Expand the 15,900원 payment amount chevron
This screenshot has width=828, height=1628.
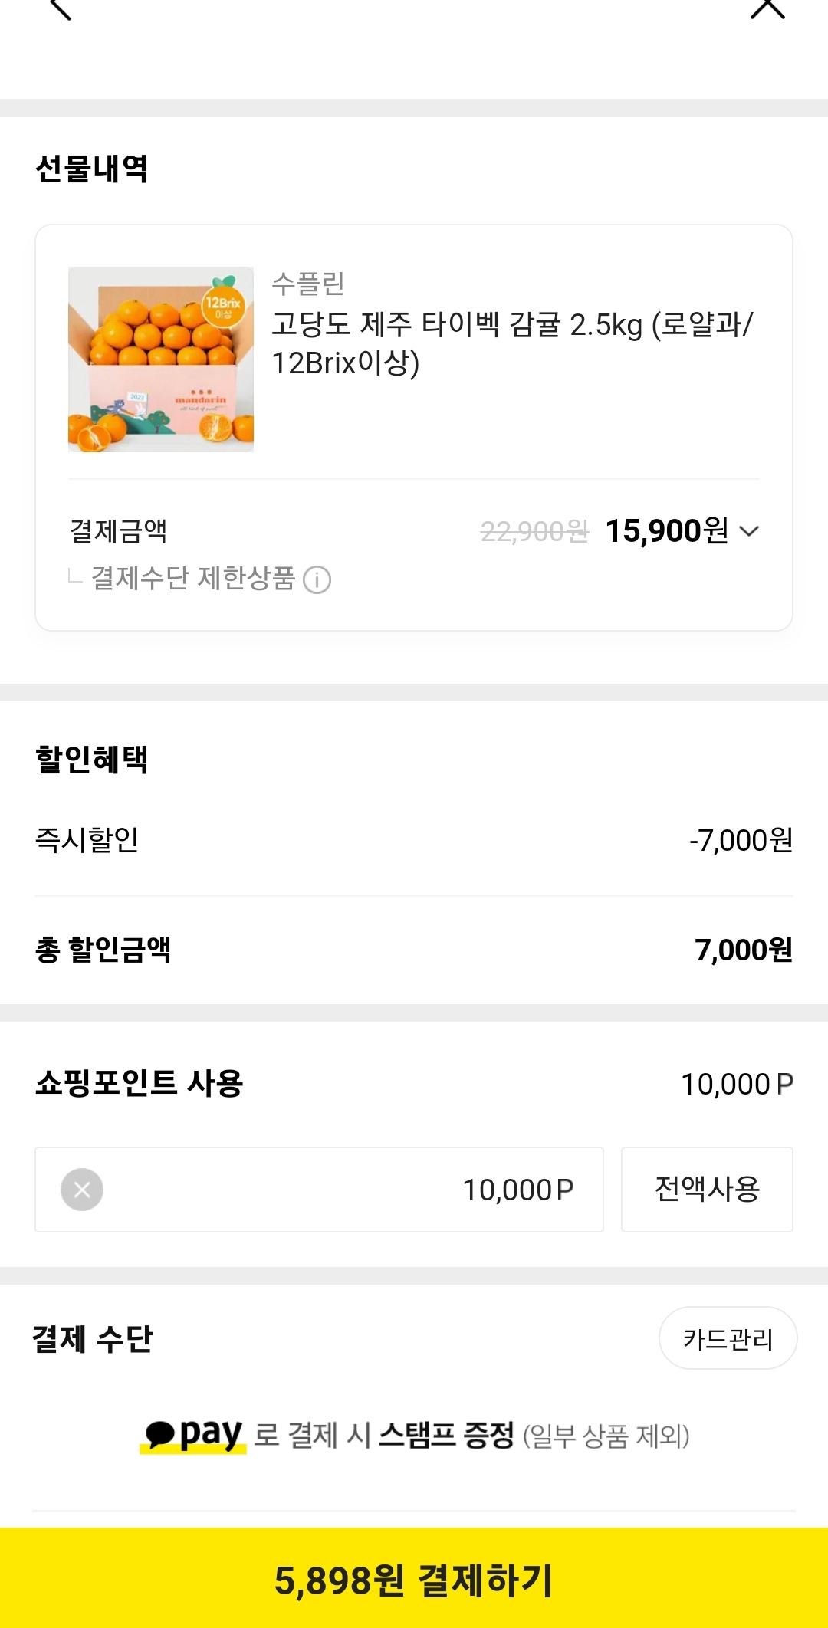coord(749,531)
